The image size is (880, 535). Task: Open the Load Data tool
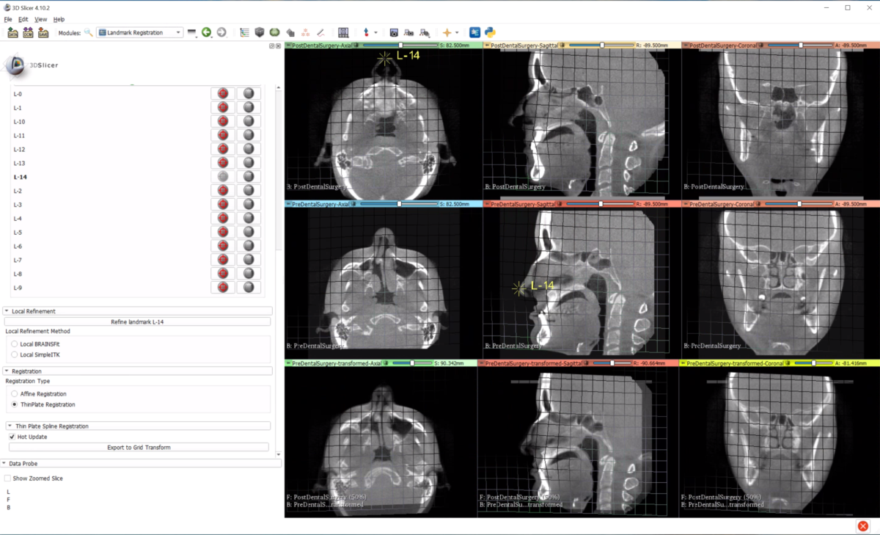pyautogui.click(x=12, y=32)
